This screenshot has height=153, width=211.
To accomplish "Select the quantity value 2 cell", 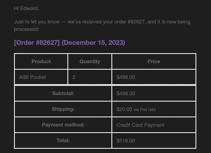I will pyautogui.click(x=90, y=77).
